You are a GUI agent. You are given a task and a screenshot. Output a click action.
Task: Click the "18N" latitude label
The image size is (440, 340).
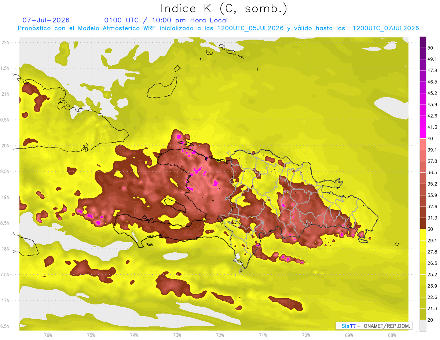(5, 249)
